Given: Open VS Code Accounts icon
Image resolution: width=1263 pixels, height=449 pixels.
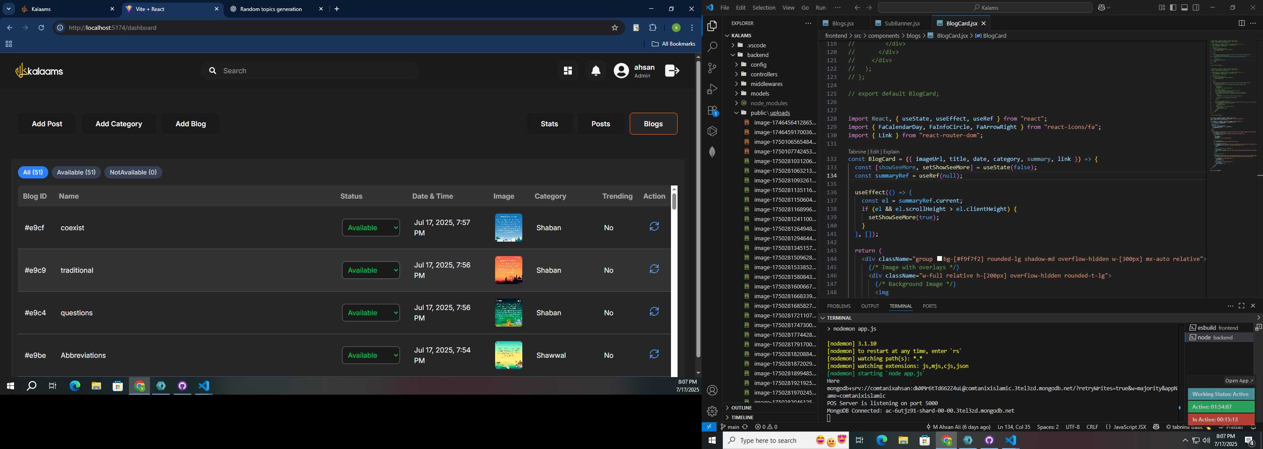Looking at the screenshot, I should point(712,391).
